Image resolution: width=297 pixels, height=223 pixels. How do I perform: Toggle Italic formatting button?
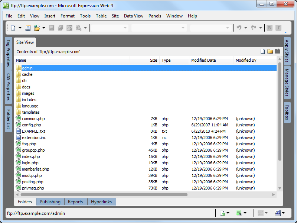click(278, 28)
